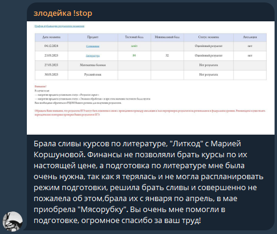This screenshot has height=234, width=277.
Task: Open the attached exam results screenshot
Action: coord(151,77)
